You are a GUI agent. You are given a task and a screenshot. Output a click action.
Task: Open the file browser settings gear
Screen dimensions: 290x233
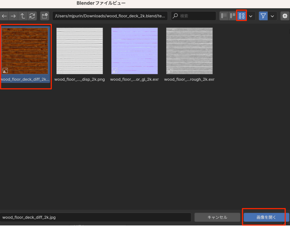point(285,16)
